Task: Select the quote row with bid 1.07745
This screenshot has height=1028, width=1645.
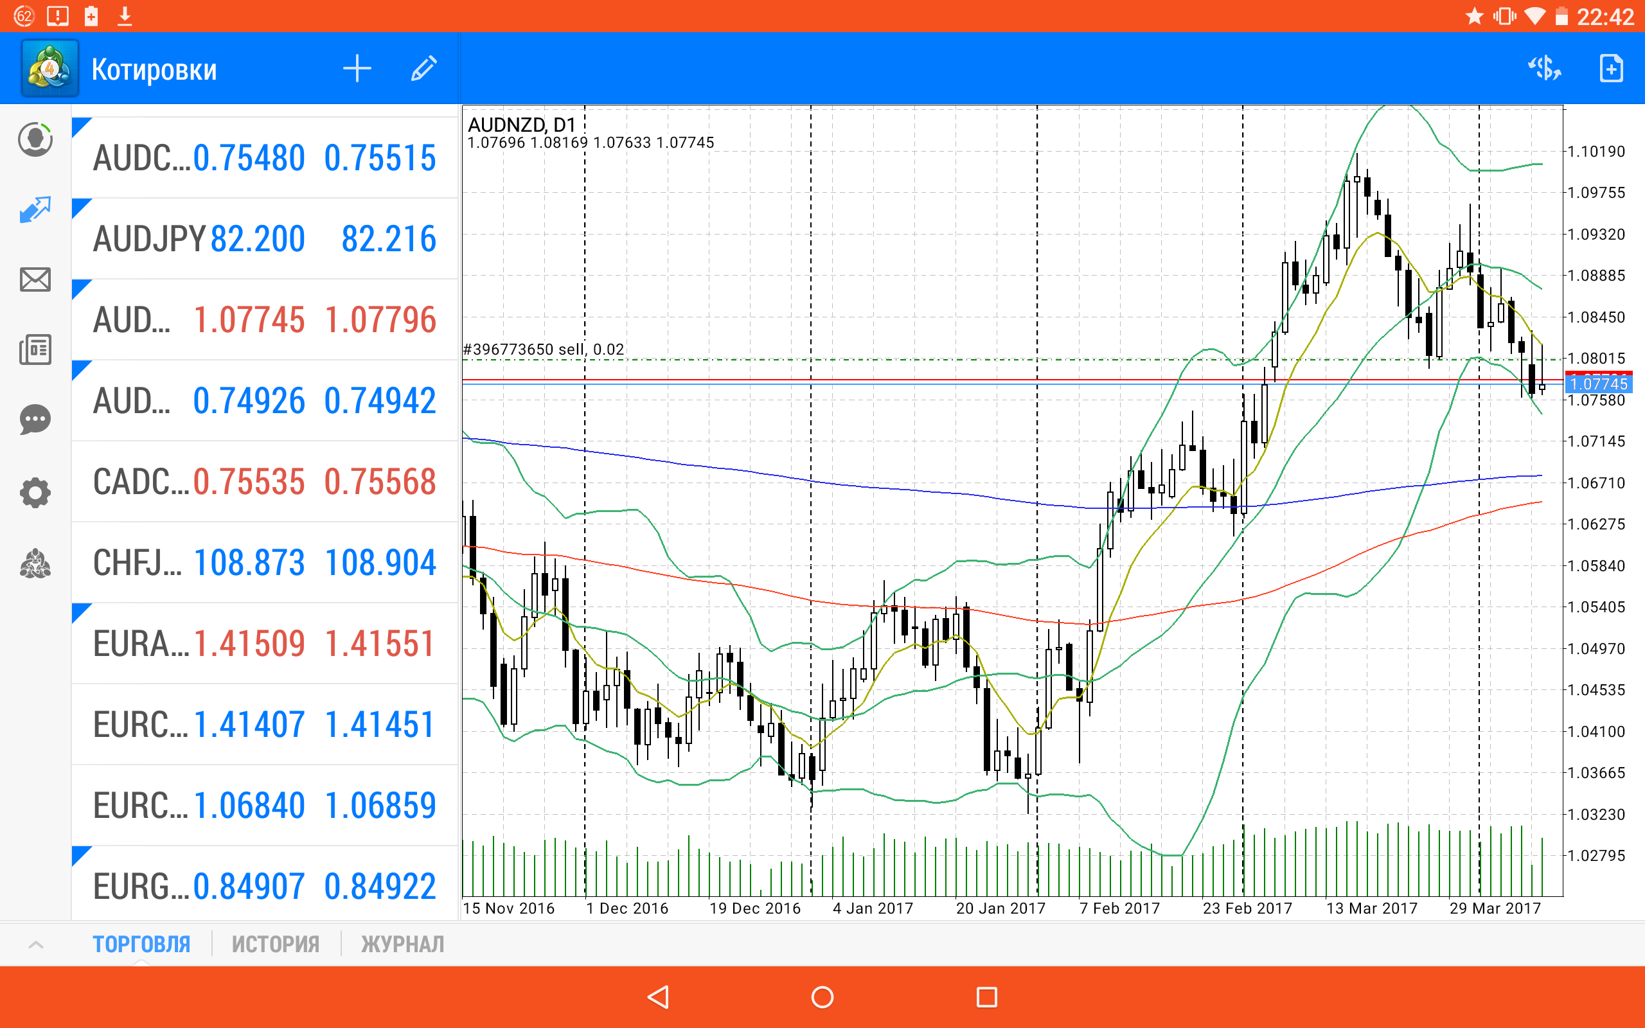Action: coord(265,319)
